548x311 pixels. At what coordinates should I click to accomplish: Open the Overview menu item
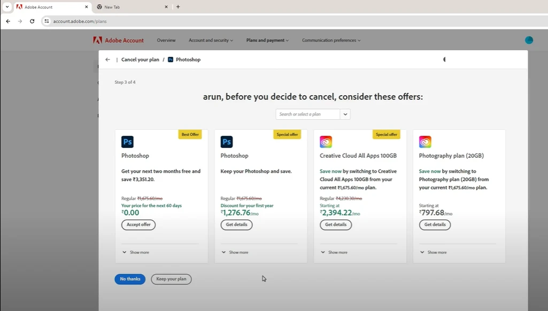click(x=166, y=40)
